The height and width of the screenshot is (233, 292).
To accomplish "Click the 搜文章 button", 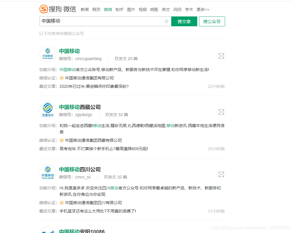I will 184,21.
